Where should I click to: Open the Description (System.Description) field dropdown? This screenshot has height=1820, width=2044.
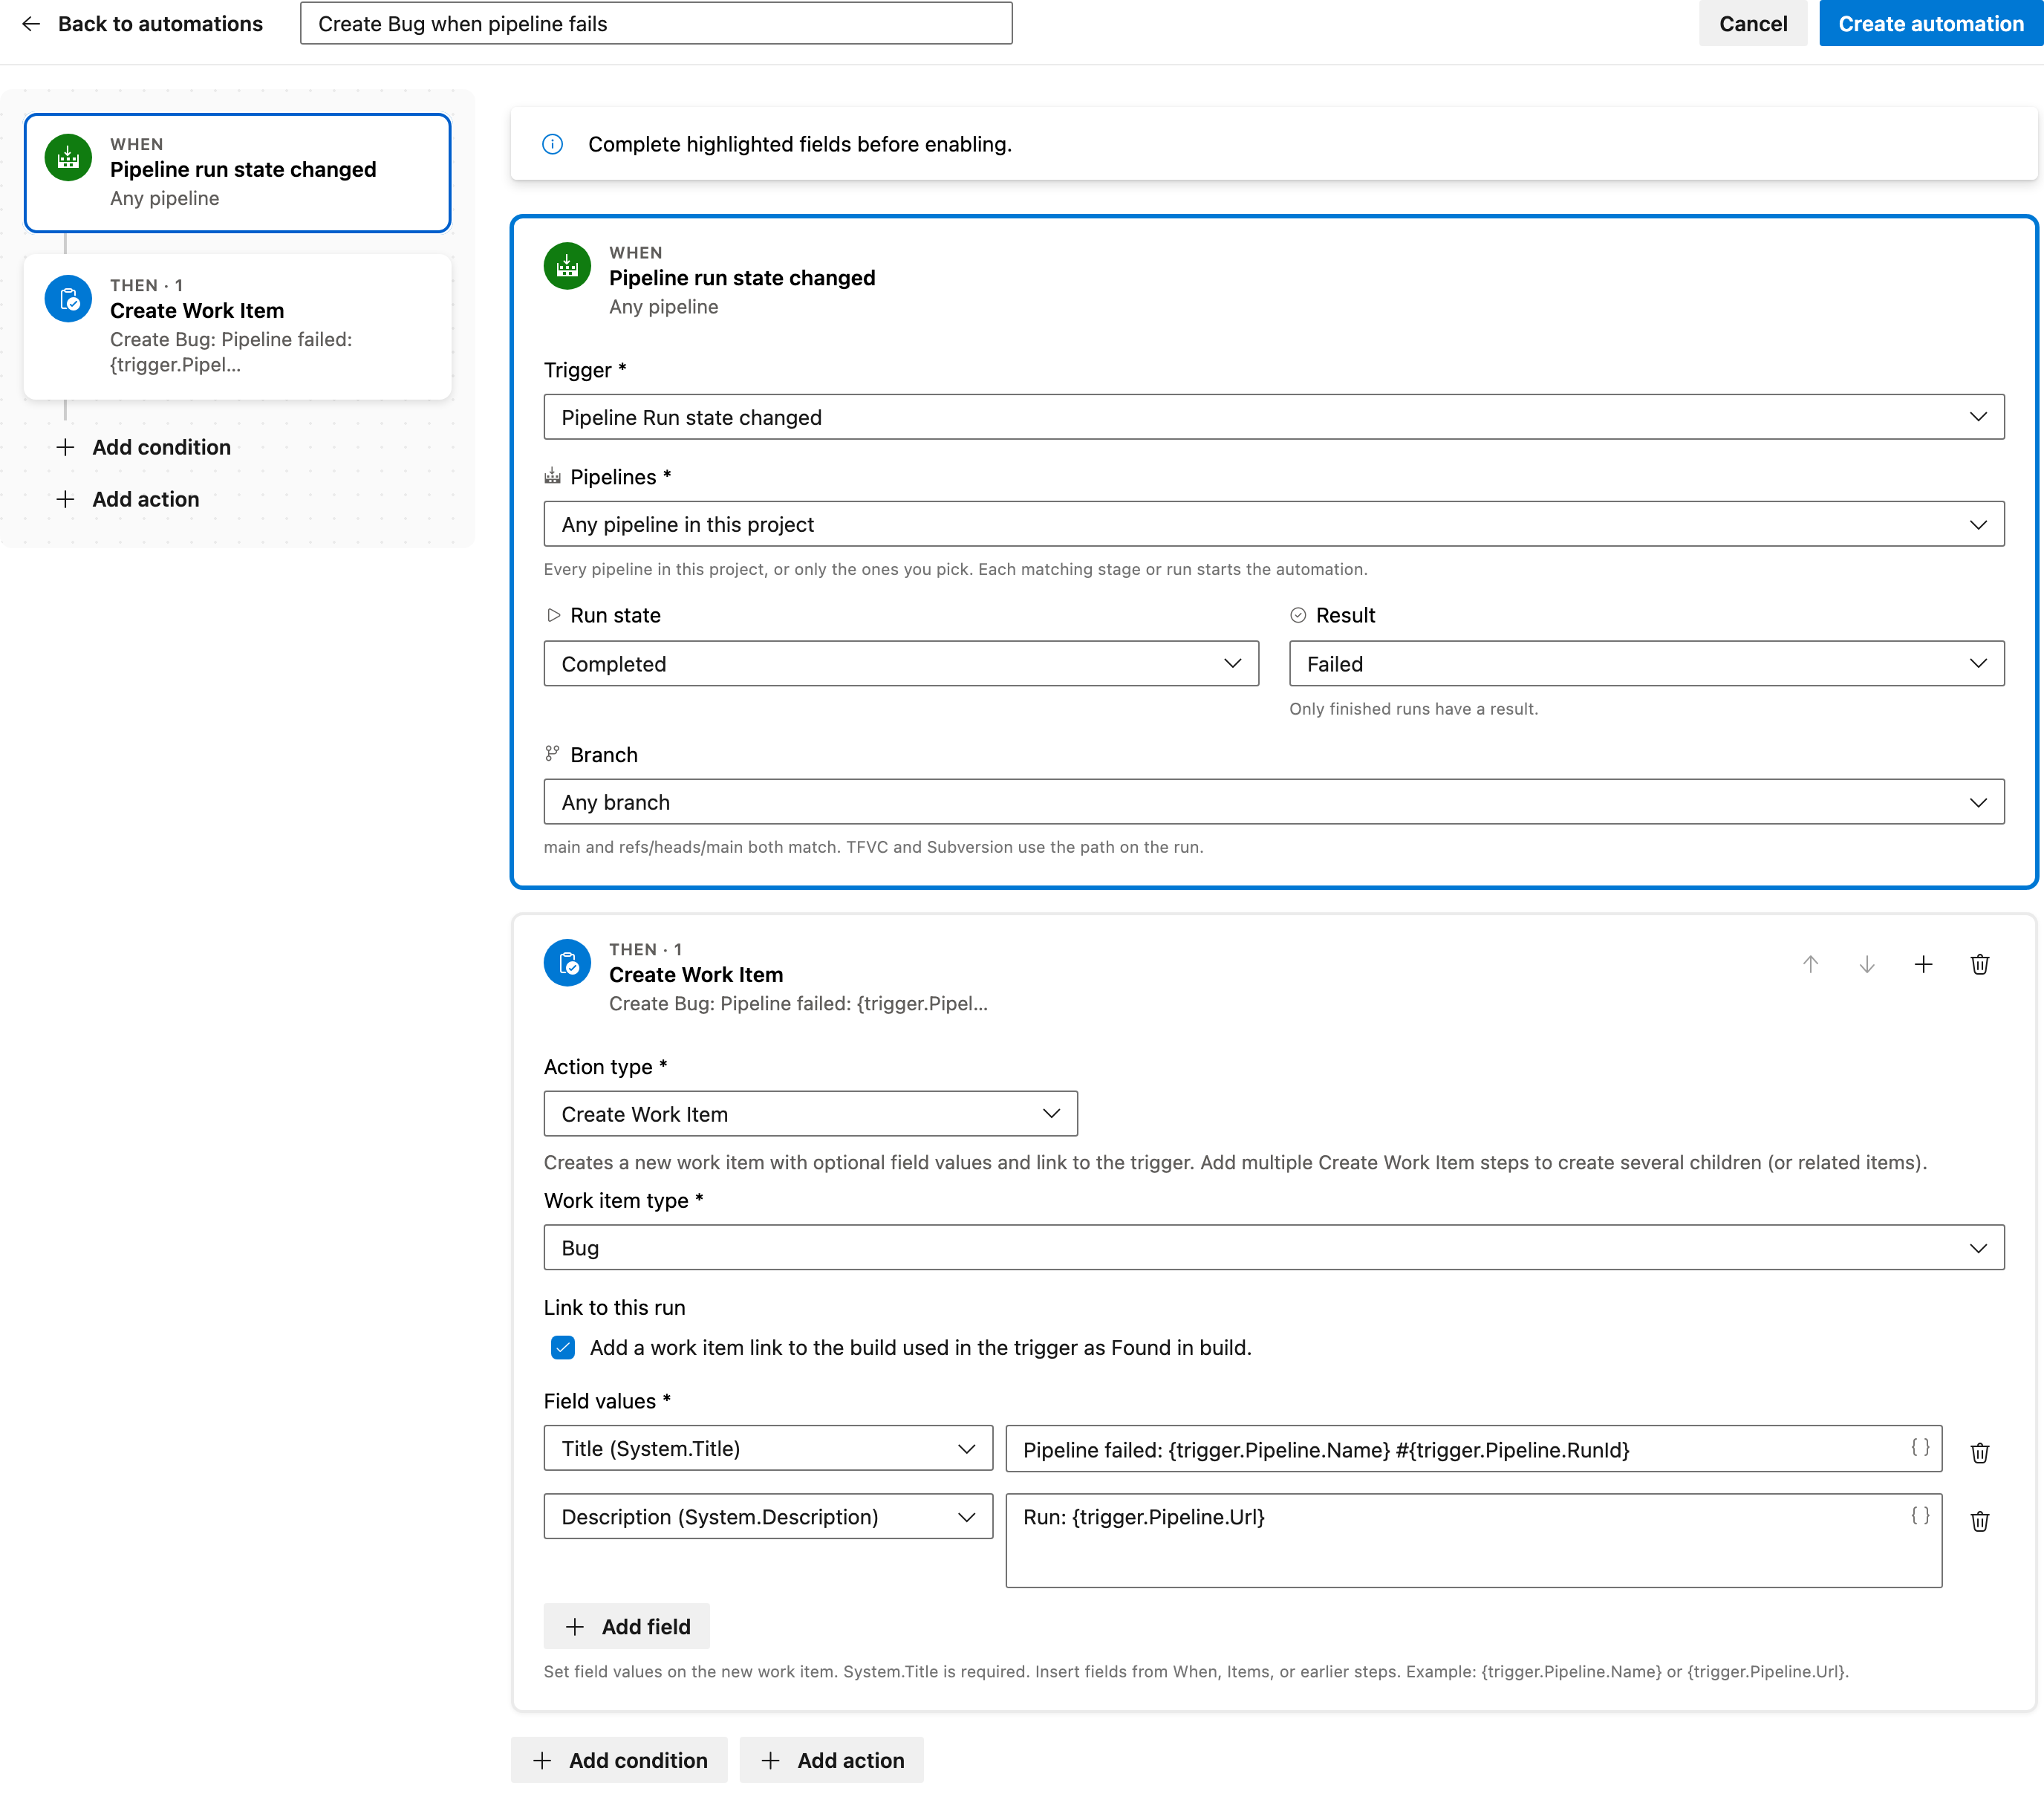[768, 1517]
